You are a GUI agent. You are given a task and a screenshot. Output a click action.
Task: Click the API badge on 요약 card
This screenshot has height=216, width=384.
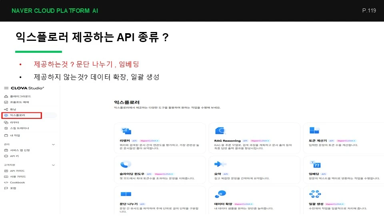click(226, 174)
